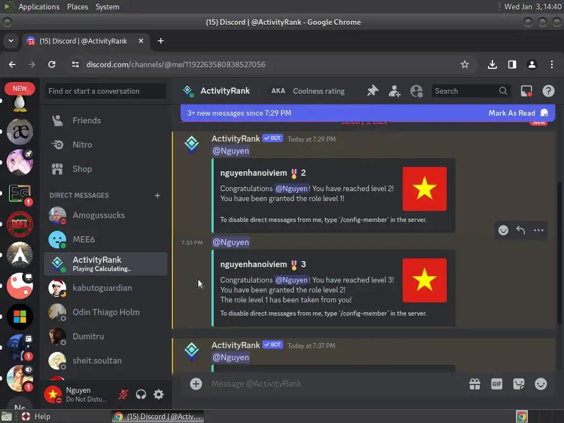Open Chrome three-dot menu
This screenshot has width=564, height=423.
click(x=552, y=64)
